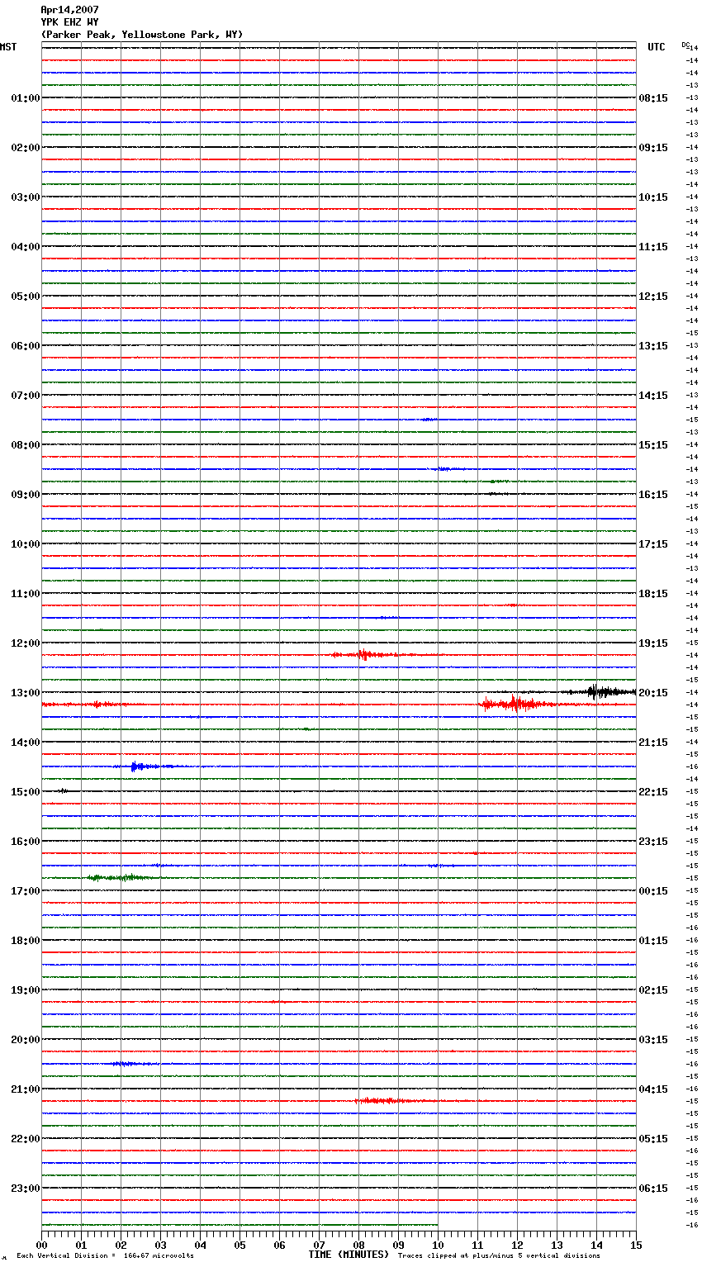Click the 06:15 UTC time label
Viewport: 702px width, 1267px height.
(653, 1189)
